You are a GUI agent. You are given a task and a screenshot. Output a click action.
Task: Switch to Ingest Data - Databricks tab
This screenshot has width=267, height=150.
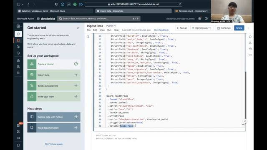[133, 11]
